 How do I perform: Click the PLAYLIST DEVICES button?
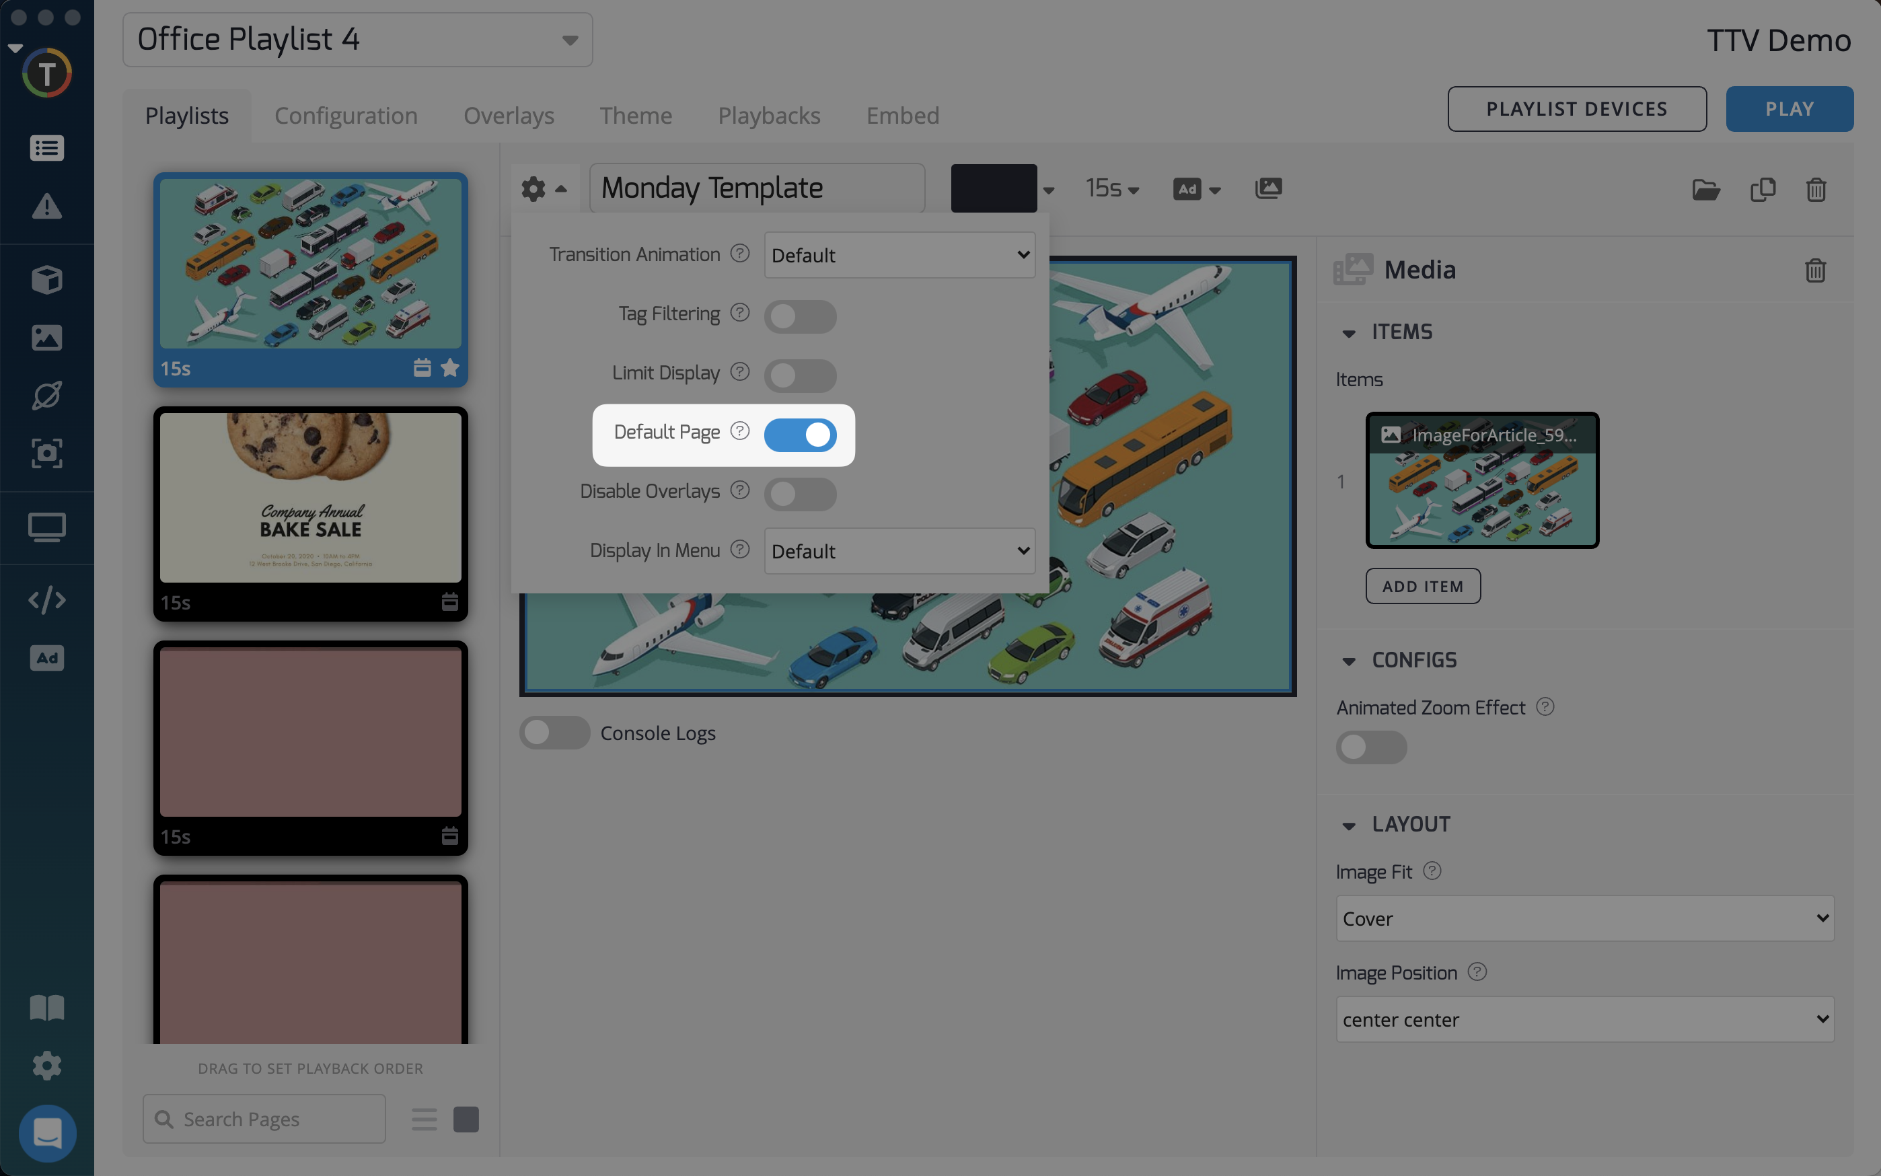1576,109
